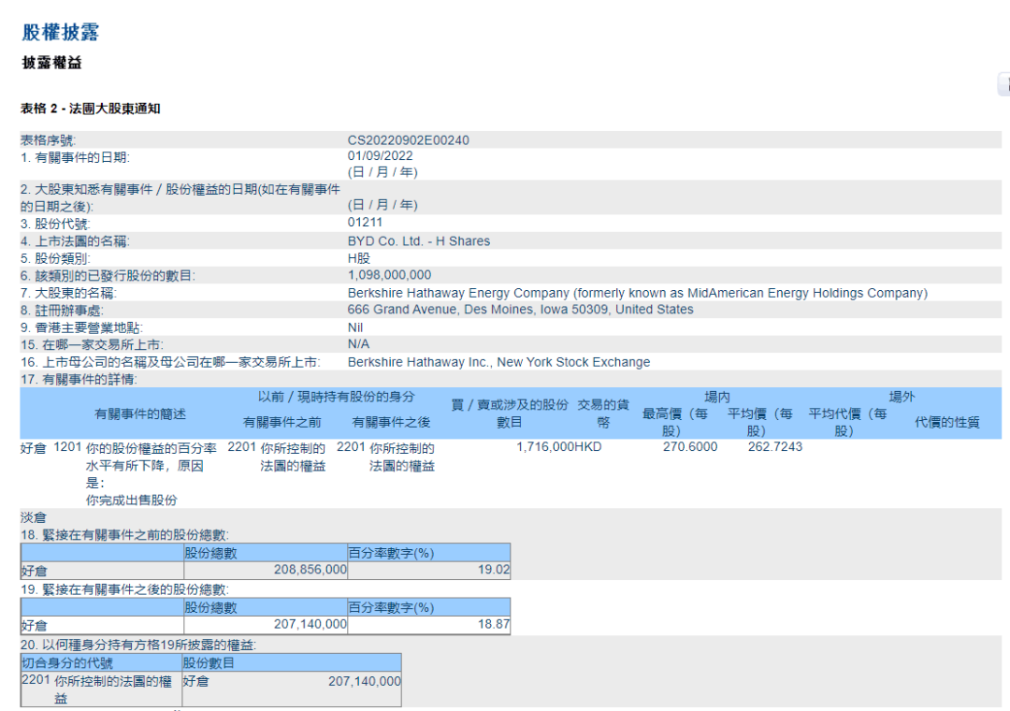Screen dimensions: 1010x711
Task: Click the currency value HKD
Action: pos(587,446)
